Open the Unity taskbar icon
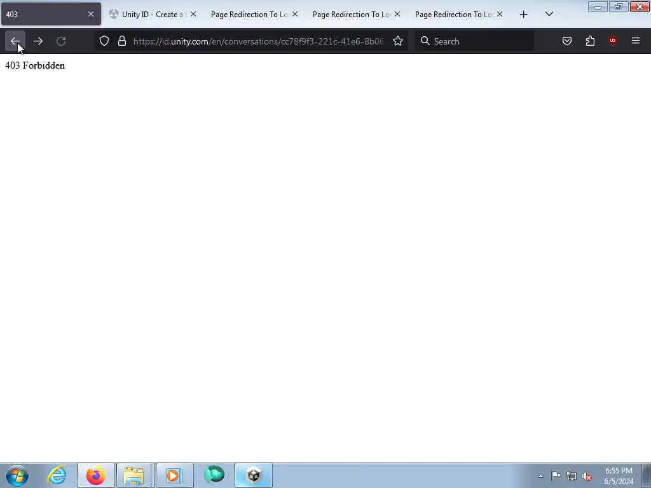651x488 pixels. (x=254, y=475)
